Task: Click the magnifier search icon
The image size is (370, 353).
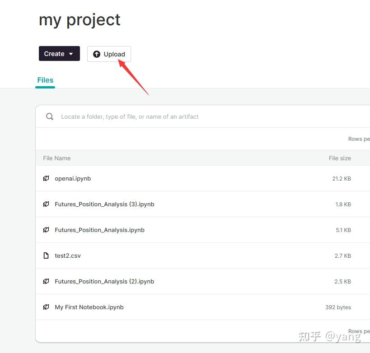Action: [x=50, y=116]
